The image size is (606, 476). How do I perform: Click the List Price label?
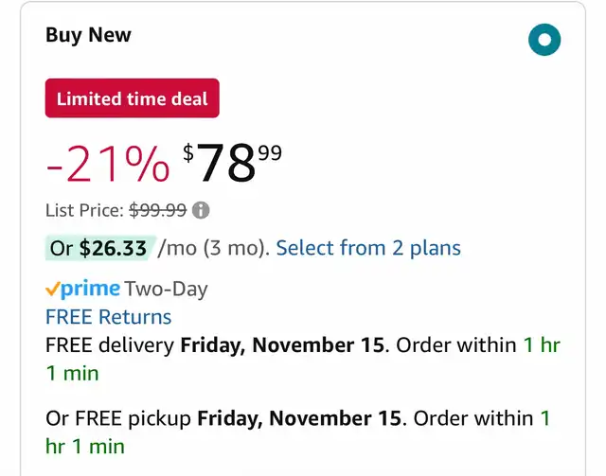point(84,211)
